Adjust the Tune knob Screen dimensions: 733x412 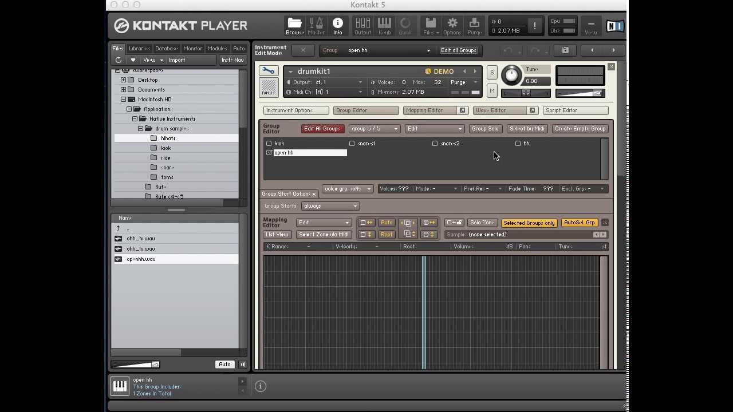click(511, 75)
